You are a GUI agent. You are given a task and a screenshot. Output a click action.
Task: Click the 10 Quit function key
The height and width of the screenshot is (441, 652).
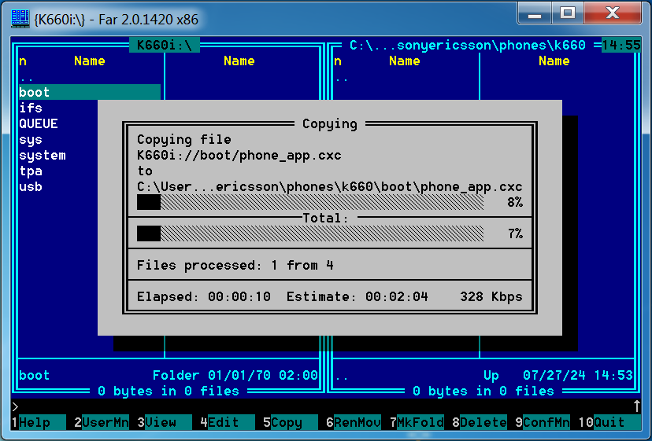point(609,422)
